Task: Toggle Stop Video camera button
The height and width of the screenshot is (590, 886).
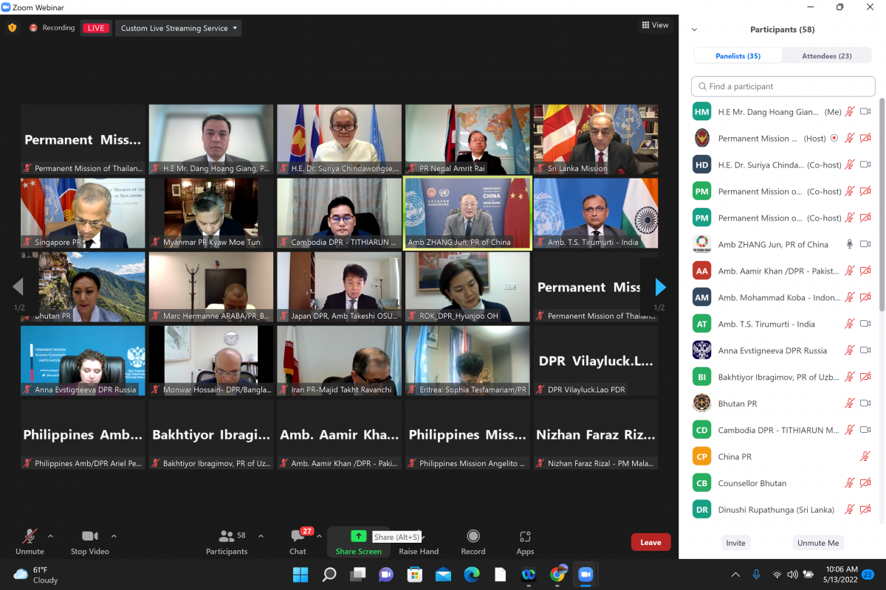Action: point(89,537)
